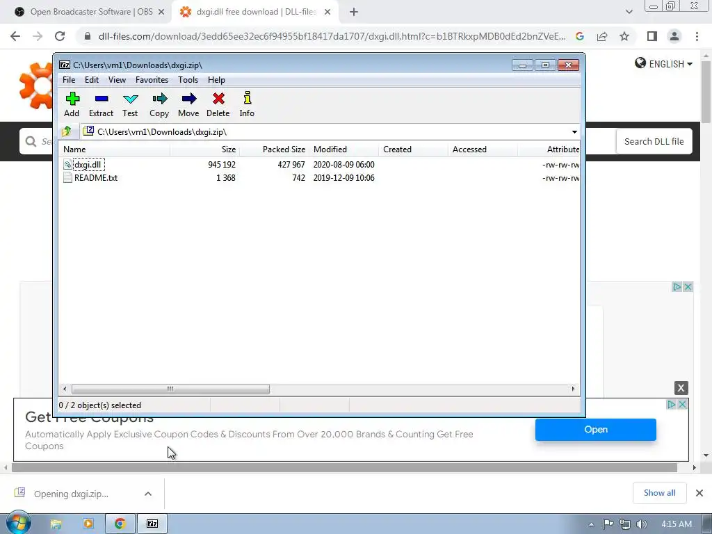
Task: Click the Opening dxgi.zip download item
Action: [x=71, y=494]
